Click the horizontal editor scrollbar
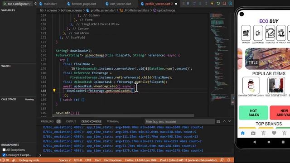The image size is (290, 163). pos(123,116)
